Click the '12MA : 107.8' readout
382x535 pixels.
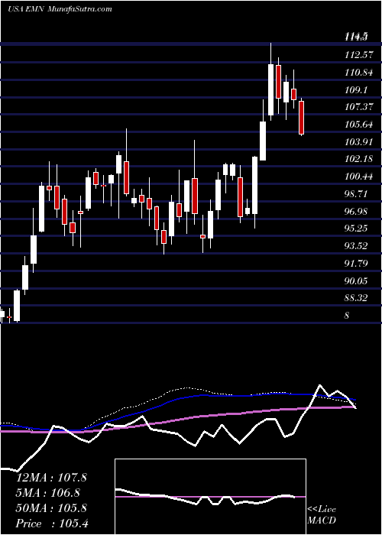52,478
